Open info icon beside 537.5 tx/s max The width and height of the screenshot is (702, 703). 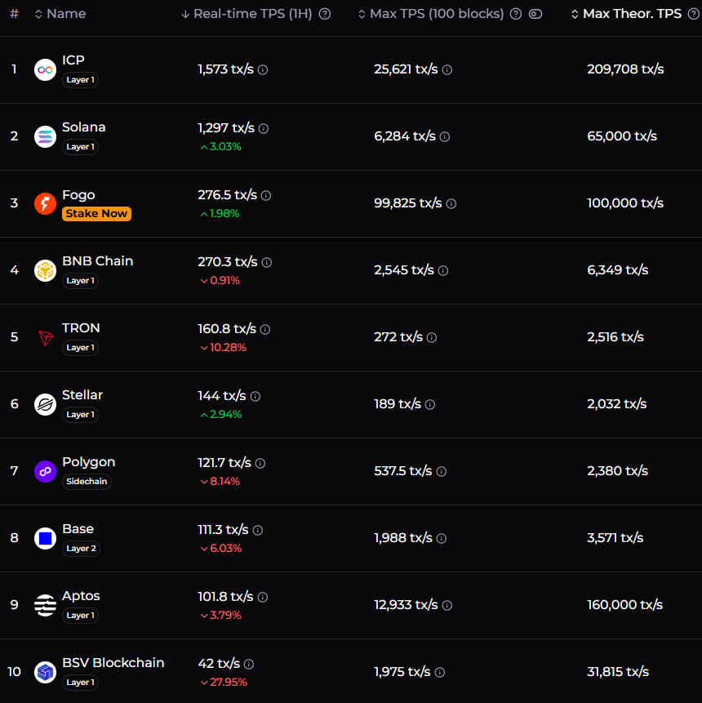[x=442, y=472]
